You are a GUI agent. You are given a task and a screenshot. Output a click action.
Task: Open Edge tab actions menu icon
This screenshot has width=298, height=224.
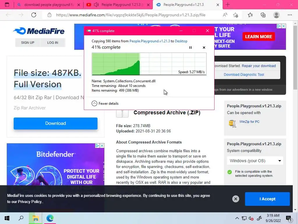point(7,5)
